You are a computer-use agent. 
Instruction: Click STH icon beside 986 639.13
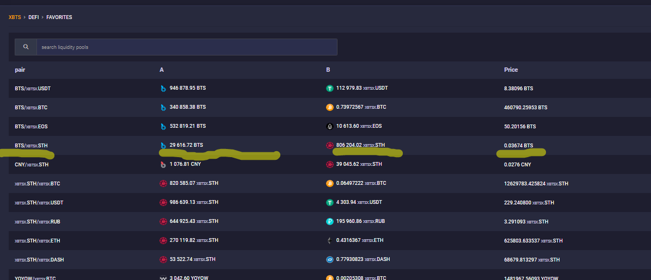(163, 202)
